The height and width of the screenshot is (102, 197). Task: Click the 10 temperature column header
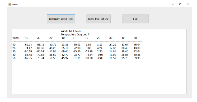coord(87,38)
